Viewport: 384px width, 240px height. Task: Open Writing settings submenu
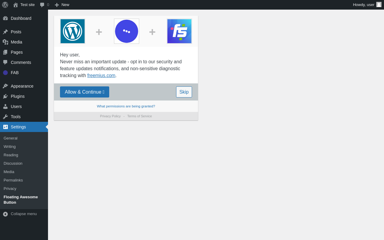(x=24, y=147)
